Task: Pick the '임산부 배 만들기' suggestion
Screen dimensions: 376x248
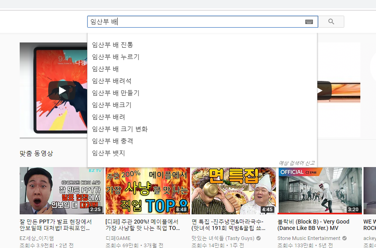Action: click(116, 93)
